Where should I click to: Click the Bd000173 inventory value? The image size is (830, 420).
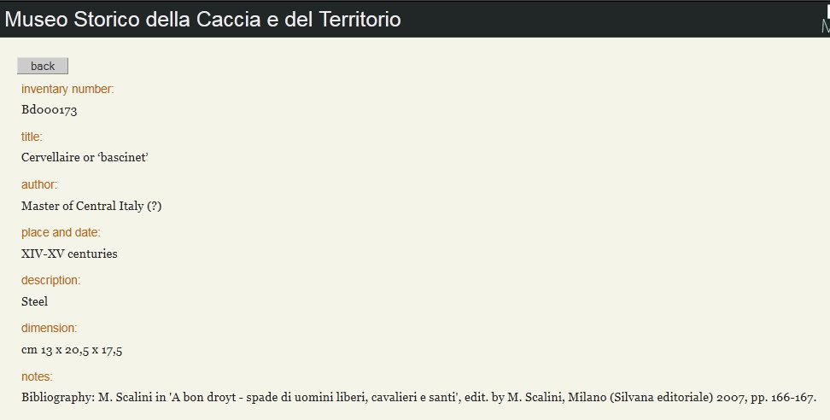pyautogui.click(x=50, y=110)
